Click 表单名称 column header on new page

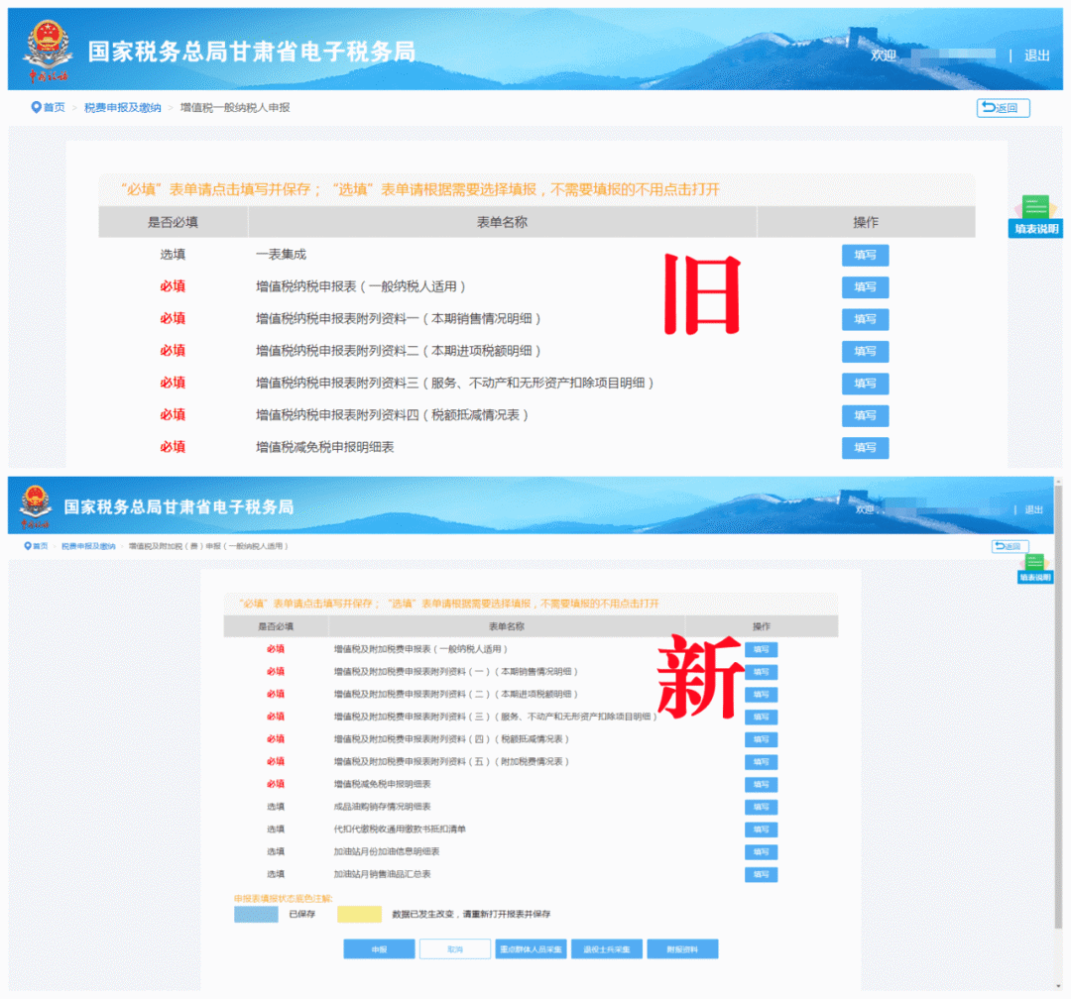click(507, 626)
